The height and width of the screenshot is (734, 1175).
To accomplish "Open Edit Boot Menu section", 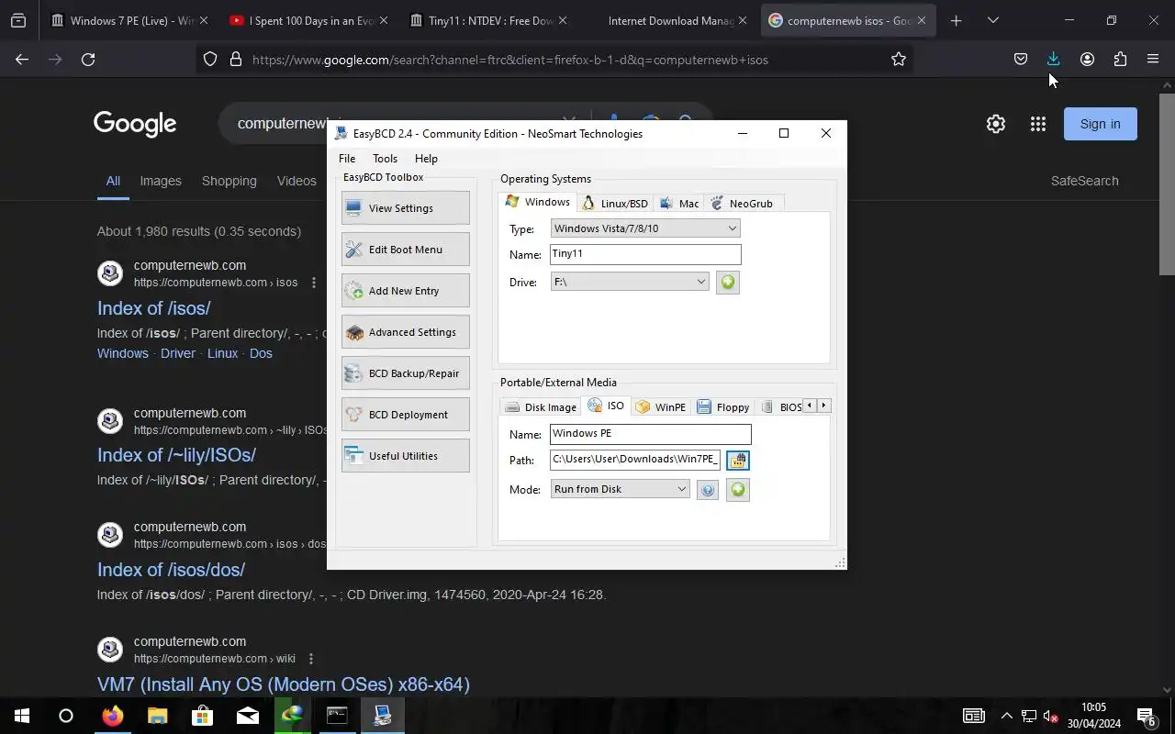I will click(x=405, y=250).
